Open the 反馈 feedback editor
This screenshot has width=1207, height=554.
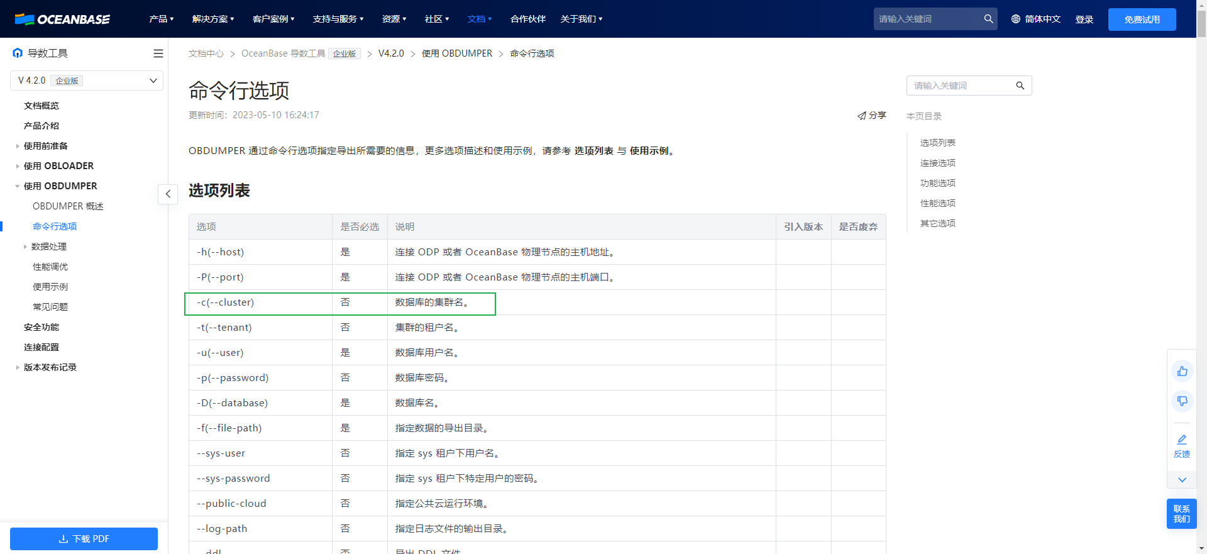click(1182, 446)
